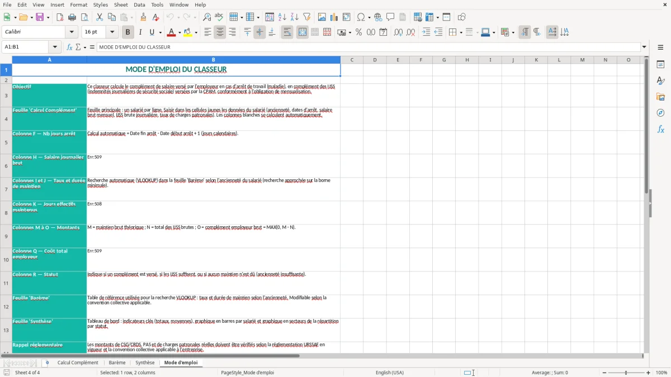The image size is (671, 377).
Task: Open Find and Replace
Action: point(207,17)
